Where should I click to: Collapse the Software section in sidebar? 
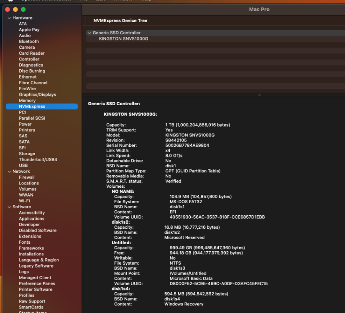(x=9, y=207)
